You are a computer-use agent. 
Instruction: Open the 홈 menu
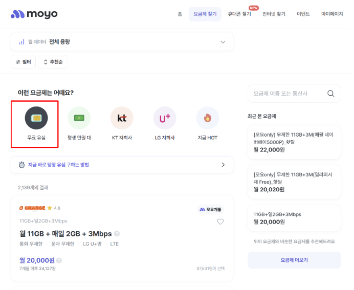pyautogui.click(x=180, y=14)
